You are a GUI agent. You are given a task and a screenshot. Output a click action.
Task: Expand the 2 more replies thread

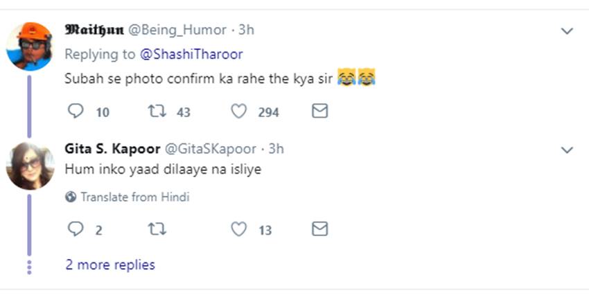[x=110, y=265]
